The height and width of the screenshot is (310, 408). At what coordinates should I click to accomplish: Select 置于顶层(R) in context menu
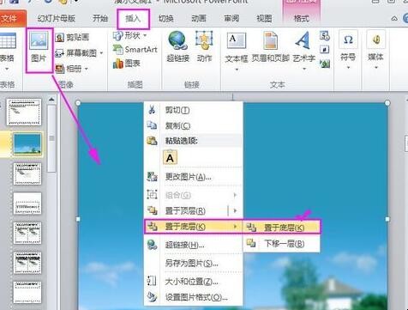coord(186,211)
